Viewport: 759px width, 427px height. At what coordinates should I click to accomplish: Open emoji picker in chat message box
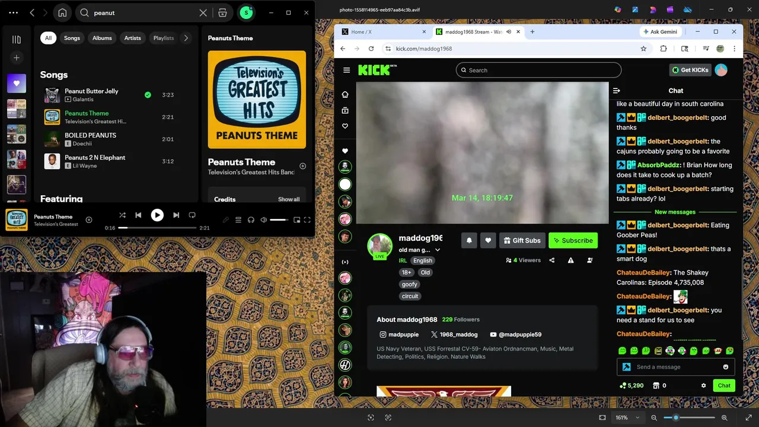point(726,367)
